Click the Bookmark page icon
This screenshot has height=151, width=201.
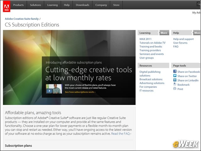tap(175, 84)
